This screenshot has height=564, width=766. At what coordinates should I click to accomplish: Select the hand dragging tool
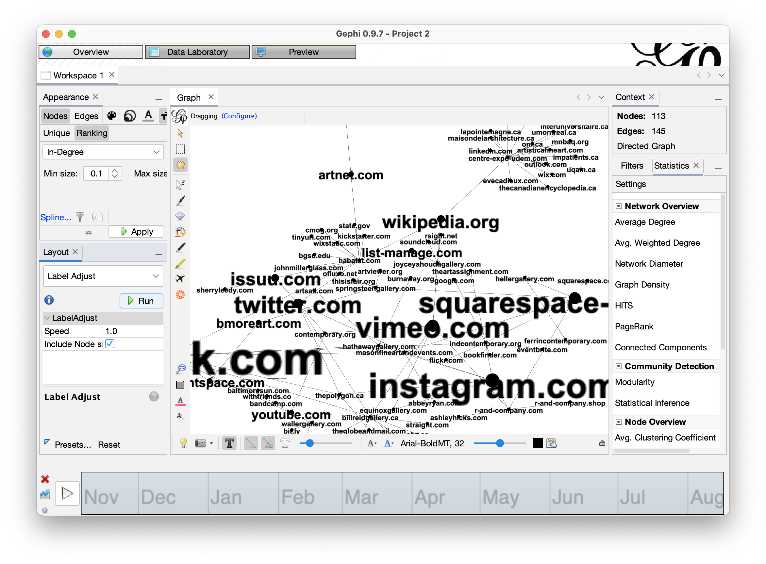point(180,165)
